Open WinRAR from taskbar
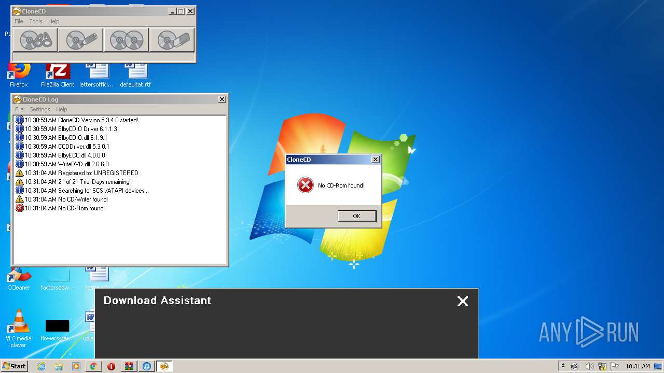 (x=129, y=366)
